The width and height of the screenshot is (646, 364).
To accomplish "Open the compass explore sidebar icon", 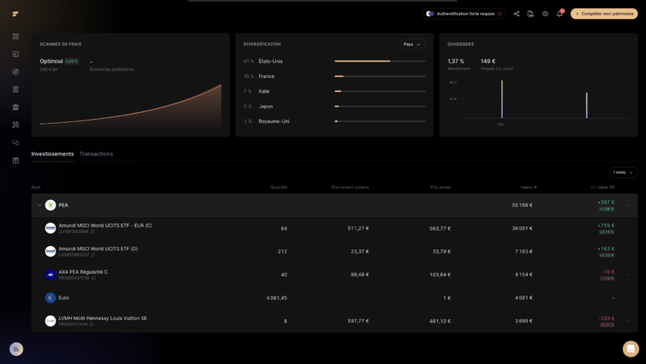I will point(16,71).
